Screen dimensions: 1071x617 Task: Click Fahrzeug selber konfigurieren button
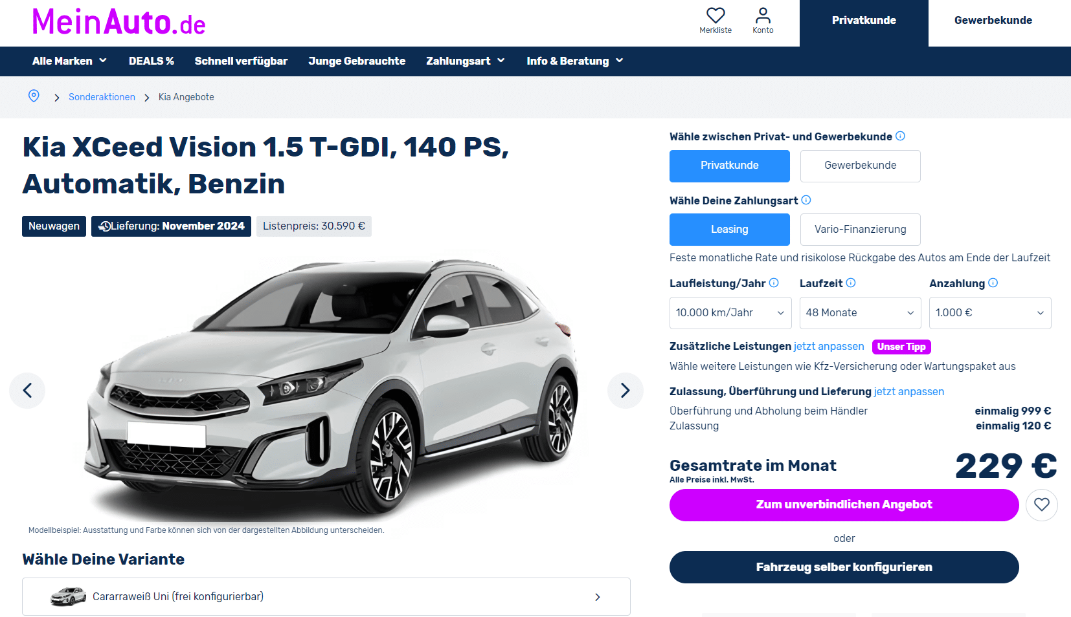844,567
